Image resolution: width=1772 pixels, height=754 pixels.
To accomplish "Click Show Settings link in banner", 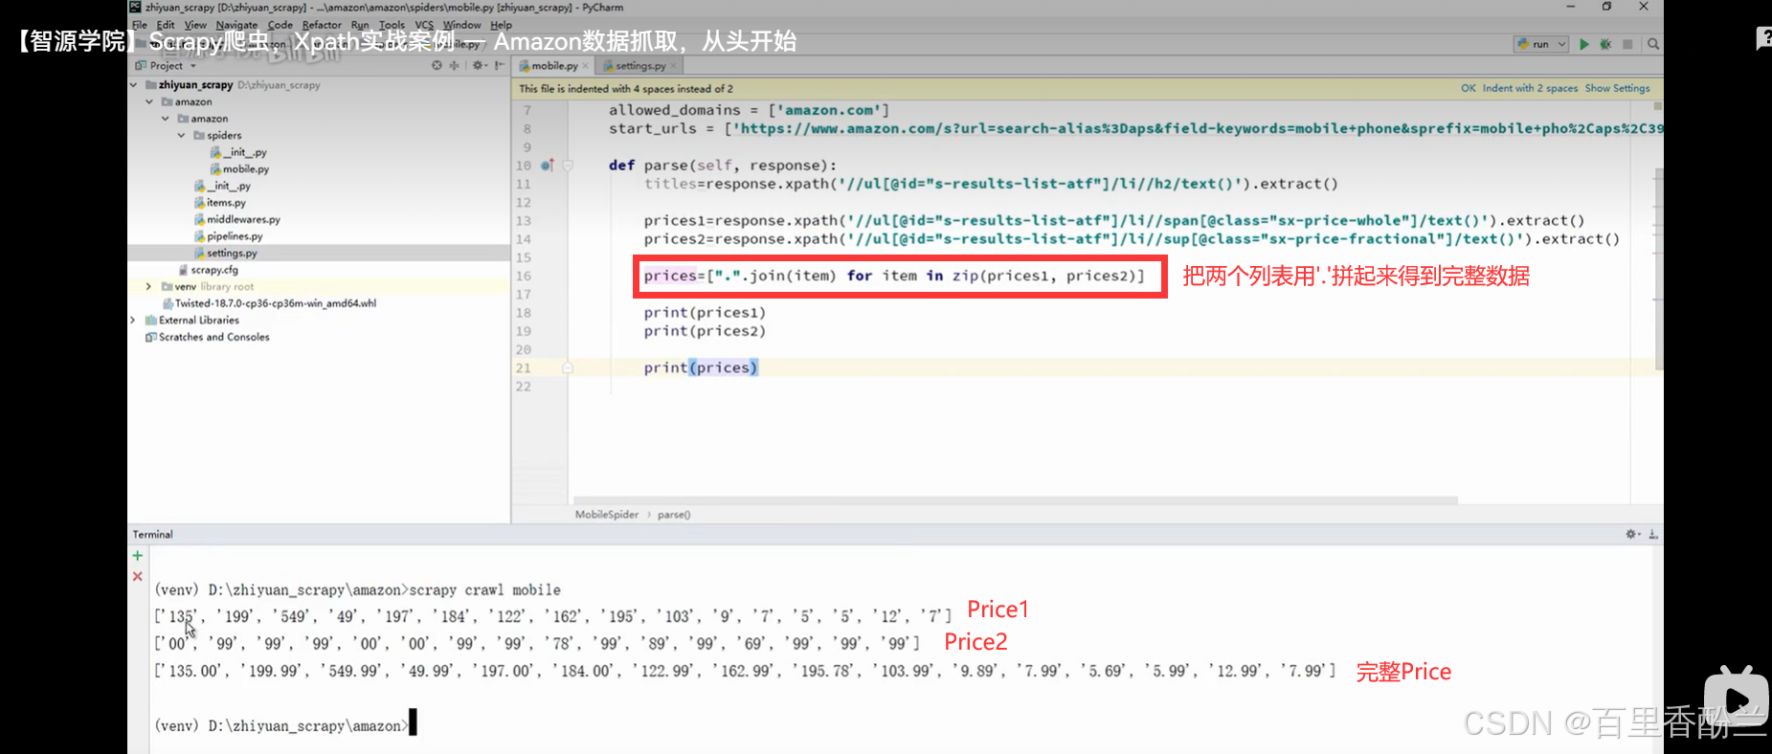I will (x=1618, y=88).
